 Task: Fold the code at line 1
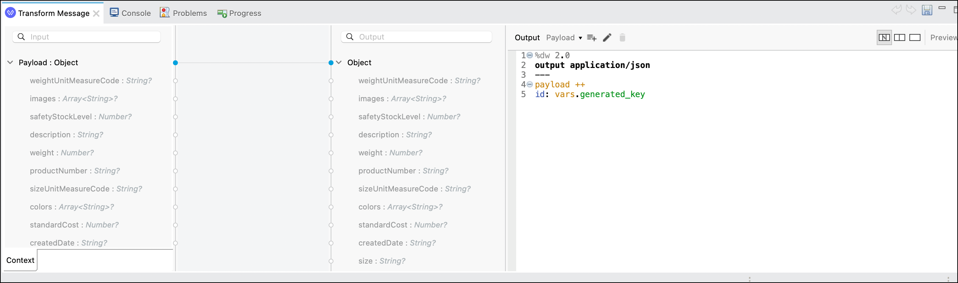(530, 55)
